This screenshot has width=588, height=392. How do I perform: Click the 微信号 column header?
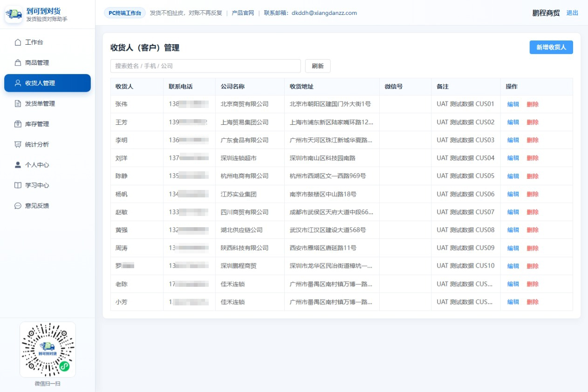405,87
